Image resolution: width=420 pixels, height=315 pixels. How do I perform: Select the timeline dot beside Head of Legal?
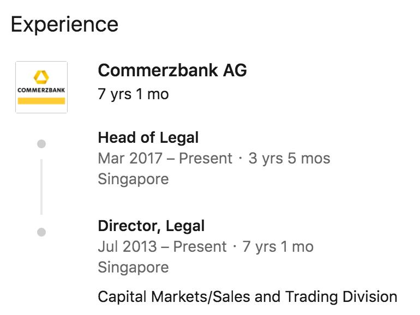pyautogui.click(x=41, y=144)
